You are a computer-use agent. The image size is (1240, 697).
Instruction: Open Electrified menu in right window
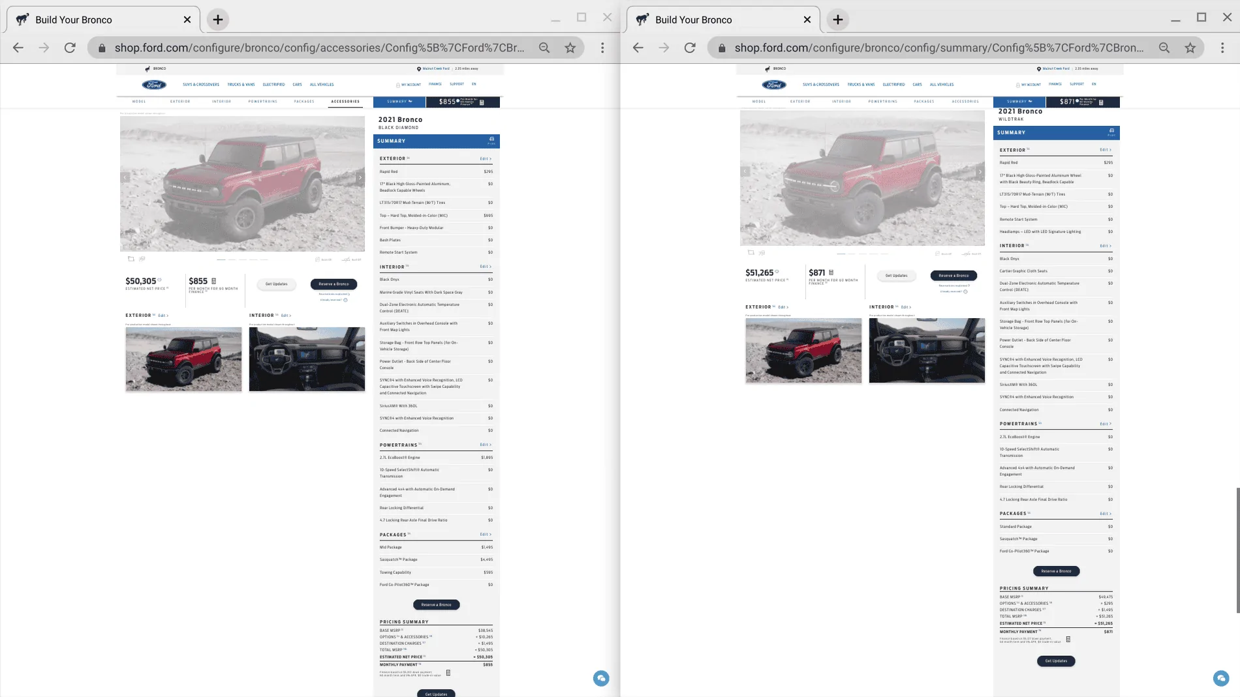coord(893,85)
